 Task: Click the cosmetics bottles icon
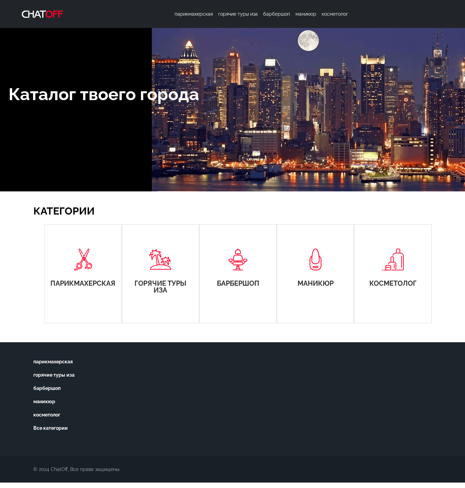click(x=393, y=259)
